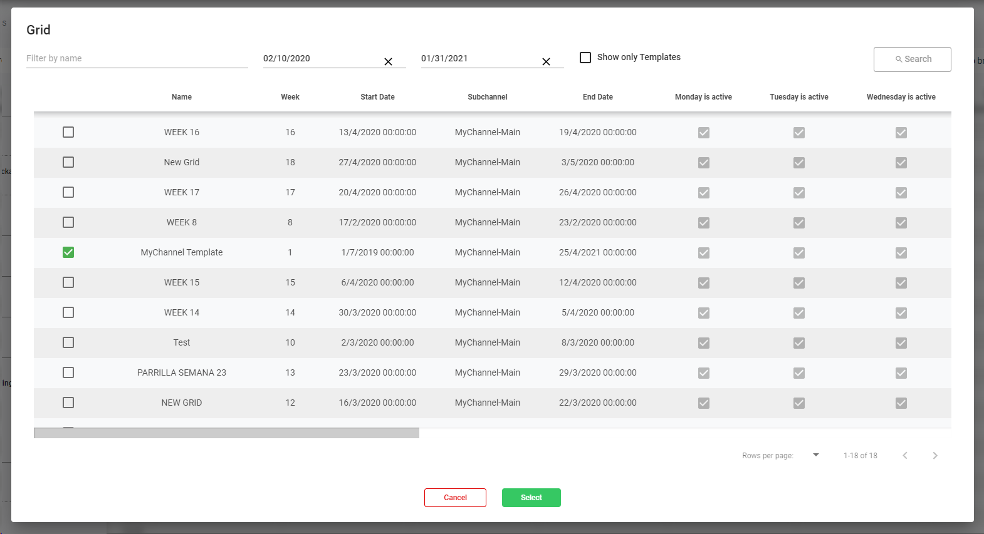This screenshot has width=984, height=534.
Task: Enable the Show only Templates checkbox
Action: [585, 58]
